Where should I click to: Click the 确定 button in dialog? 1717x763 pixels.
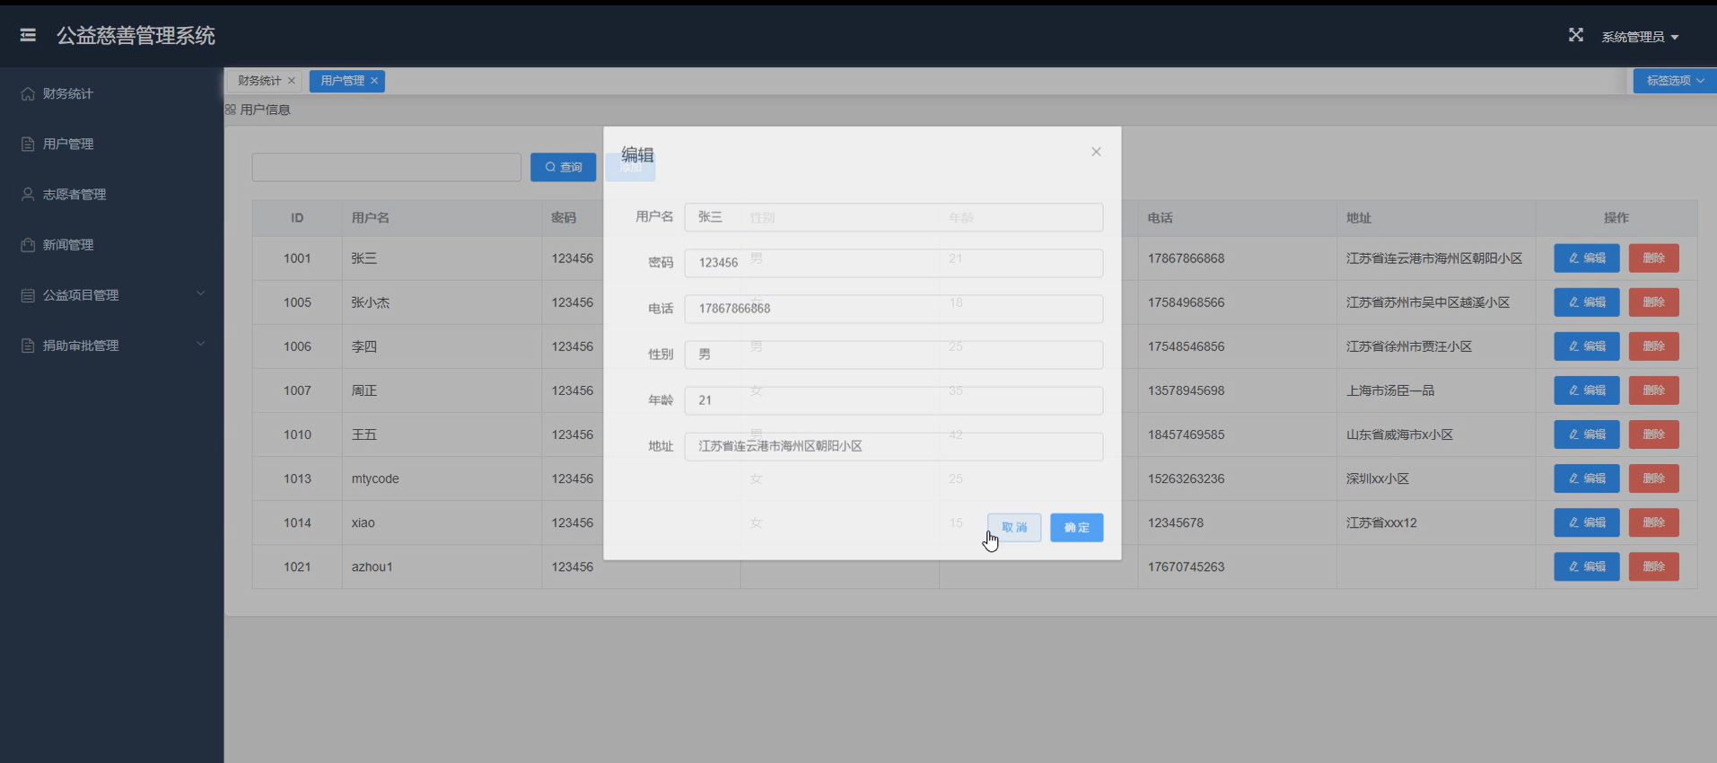tap(1076, 527)
